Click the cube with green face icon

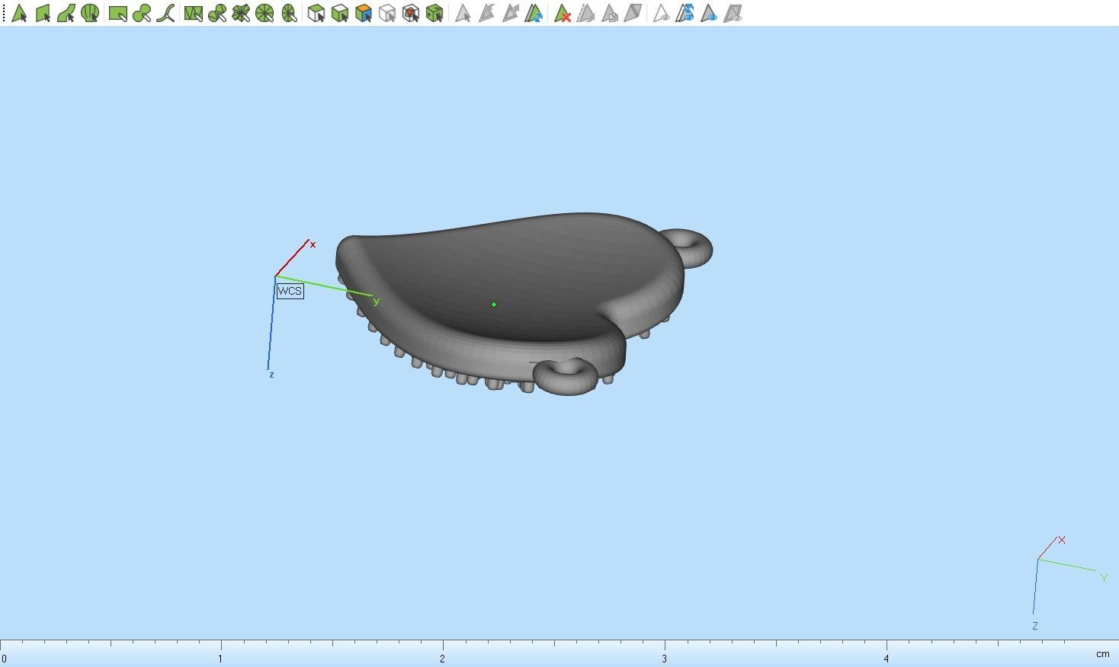pyautogui.click(x=339, y=13)
